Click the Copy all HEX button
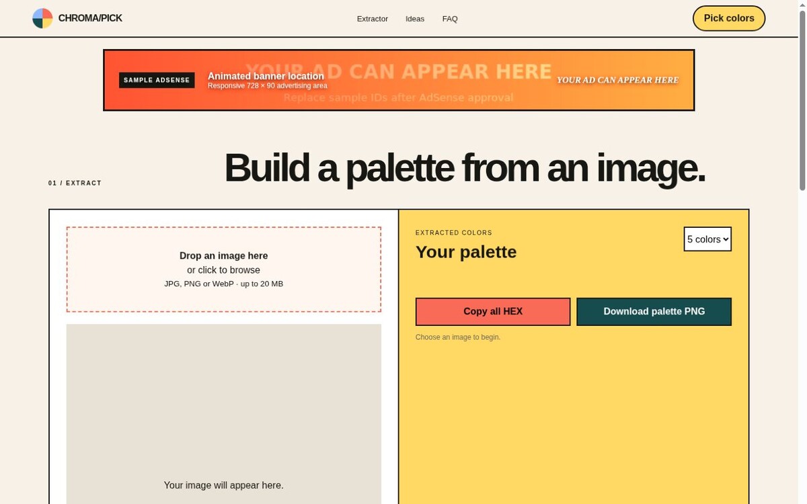 point(493,312)
